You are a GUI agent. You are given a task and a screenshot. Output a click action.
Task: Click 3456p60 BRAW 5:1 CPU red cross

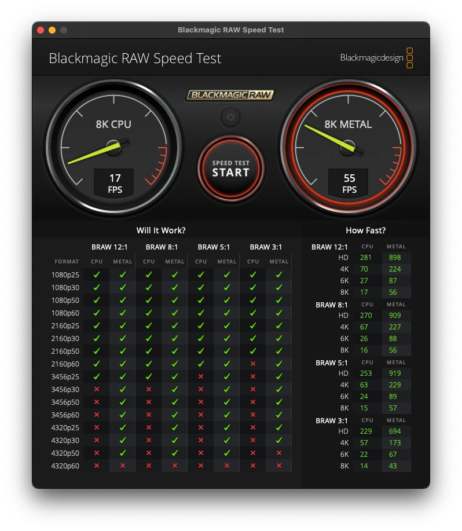point(201,415)
